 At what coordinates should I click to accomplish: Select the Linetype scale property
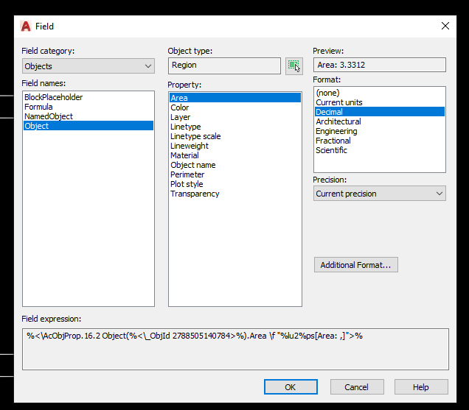coord(195,136)
